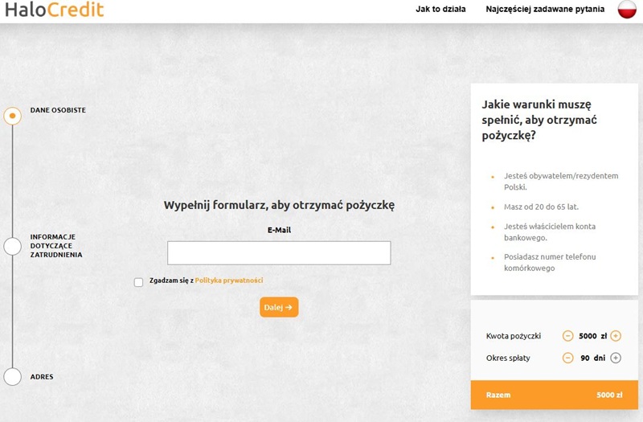Image resolution: width=643 pixels, height=422 pixels.
Task: Reduce repayment period with minus icon
Action: (x=568, y=358)
